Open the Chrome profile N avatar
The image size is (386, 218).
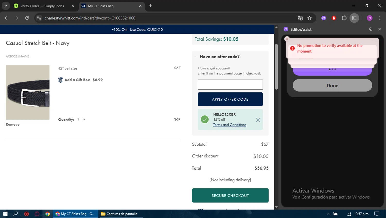point(370,18)
